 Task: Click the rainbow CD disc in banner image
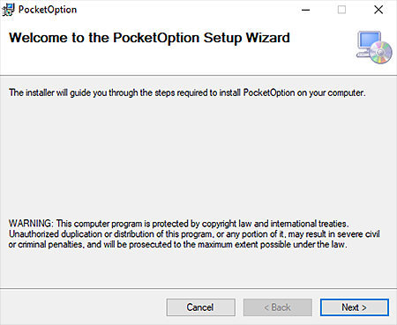[x=381, y=52]
